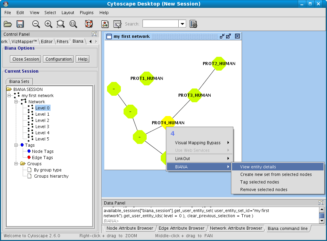Collapse the Groups tree node

(16, 164)
